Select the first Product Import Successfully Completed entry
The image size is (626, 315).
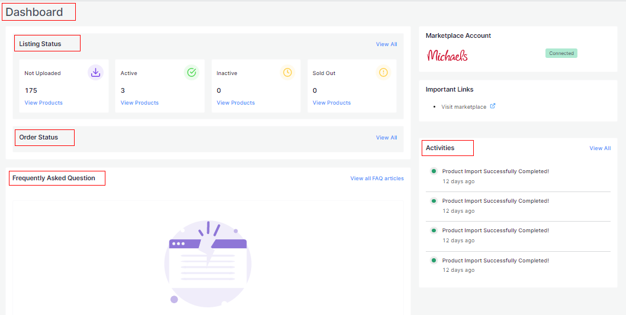[495, 171]
